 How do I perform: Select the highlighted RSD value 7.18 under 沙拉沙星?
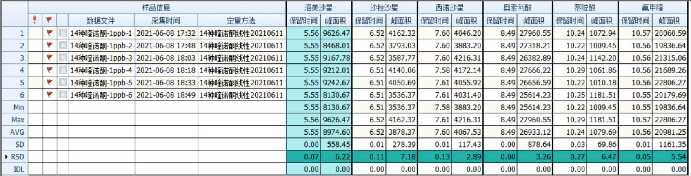(402, 157)
